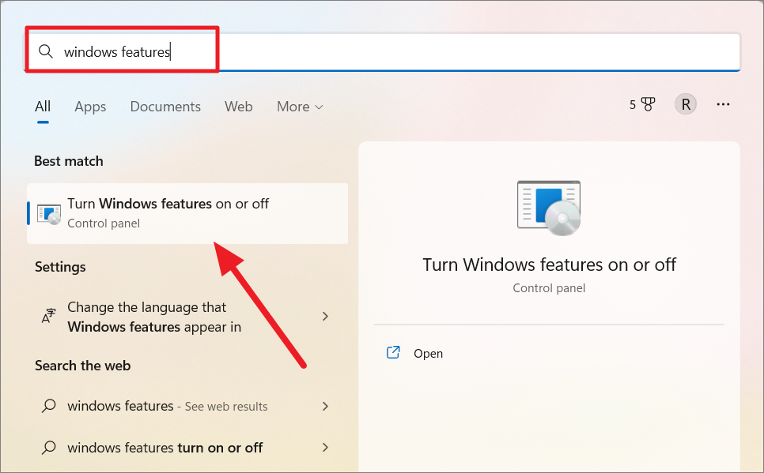Click the Control Panel icon beside the best match
Image resolution: width=764 pixels, height=473 pixels.
point(47,213)
